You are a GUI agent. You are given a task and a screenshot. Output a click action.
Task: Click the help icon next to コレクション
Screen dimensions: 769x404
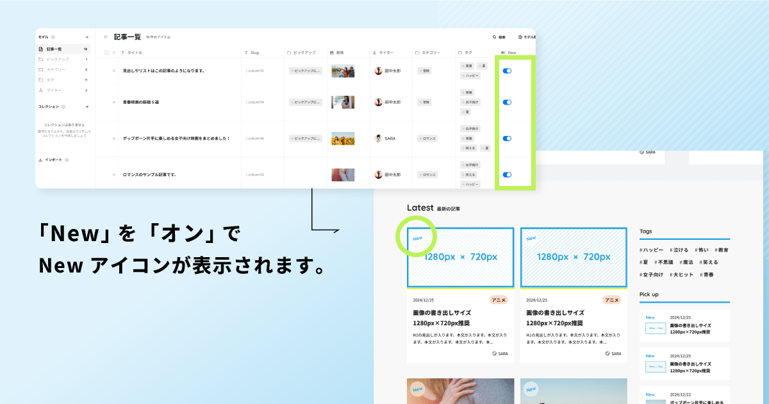coord(64,107)
